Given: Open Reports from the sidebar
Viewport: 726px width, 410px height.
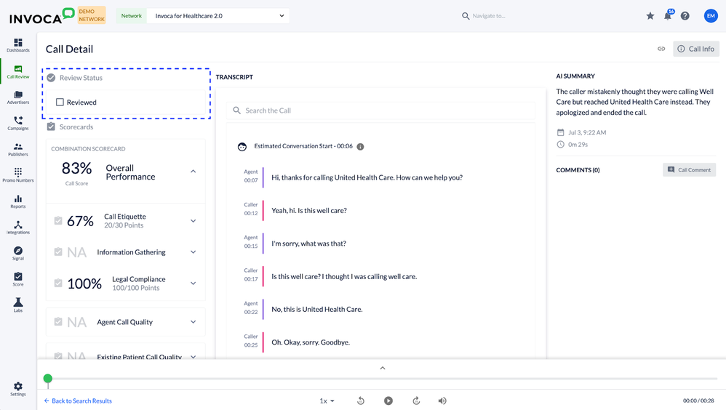Looking at the screenshot, I should pos(18,201).
